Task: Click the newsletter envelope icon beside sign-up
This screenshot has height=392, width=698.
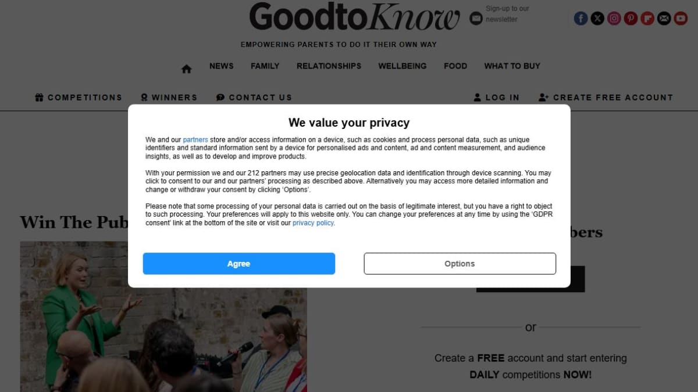Action: pos(476,19)
